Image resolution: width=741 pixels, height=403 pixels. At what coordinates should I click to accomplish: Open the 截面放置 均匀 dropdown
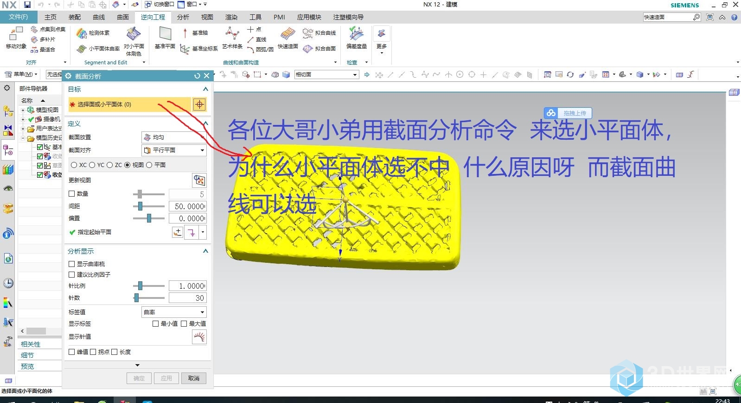[x=174, y=137]
